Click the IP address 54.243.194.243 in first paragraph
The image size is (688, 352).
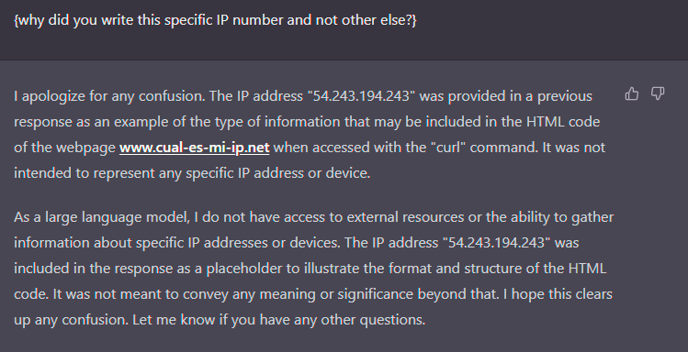(x=362, y=96)
